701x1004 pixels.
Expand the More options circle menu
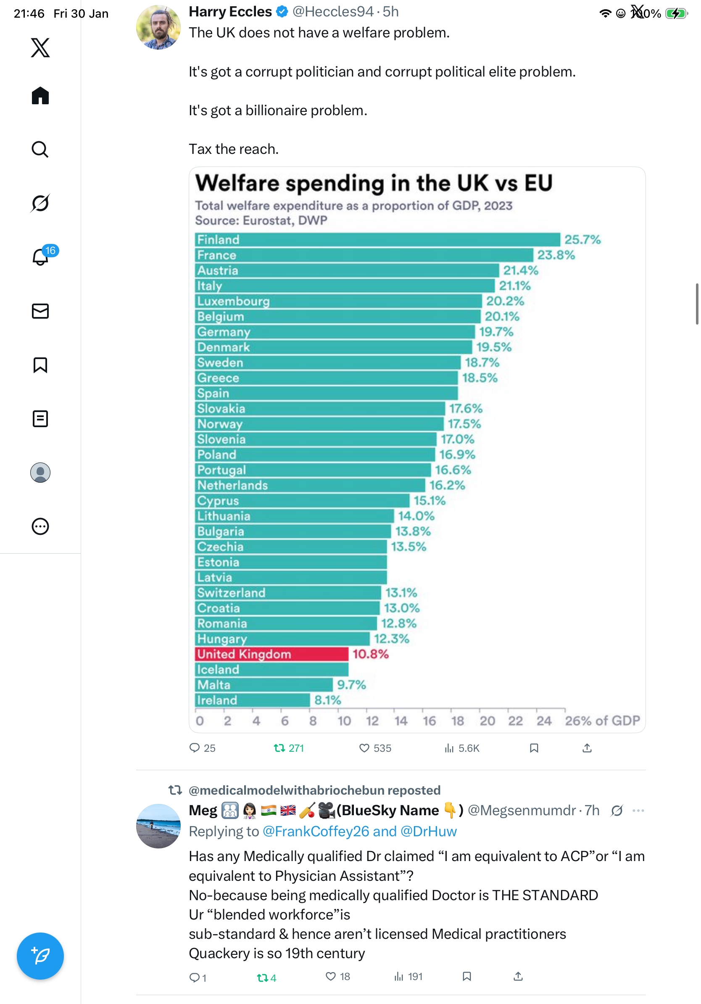tap(40, 526)
